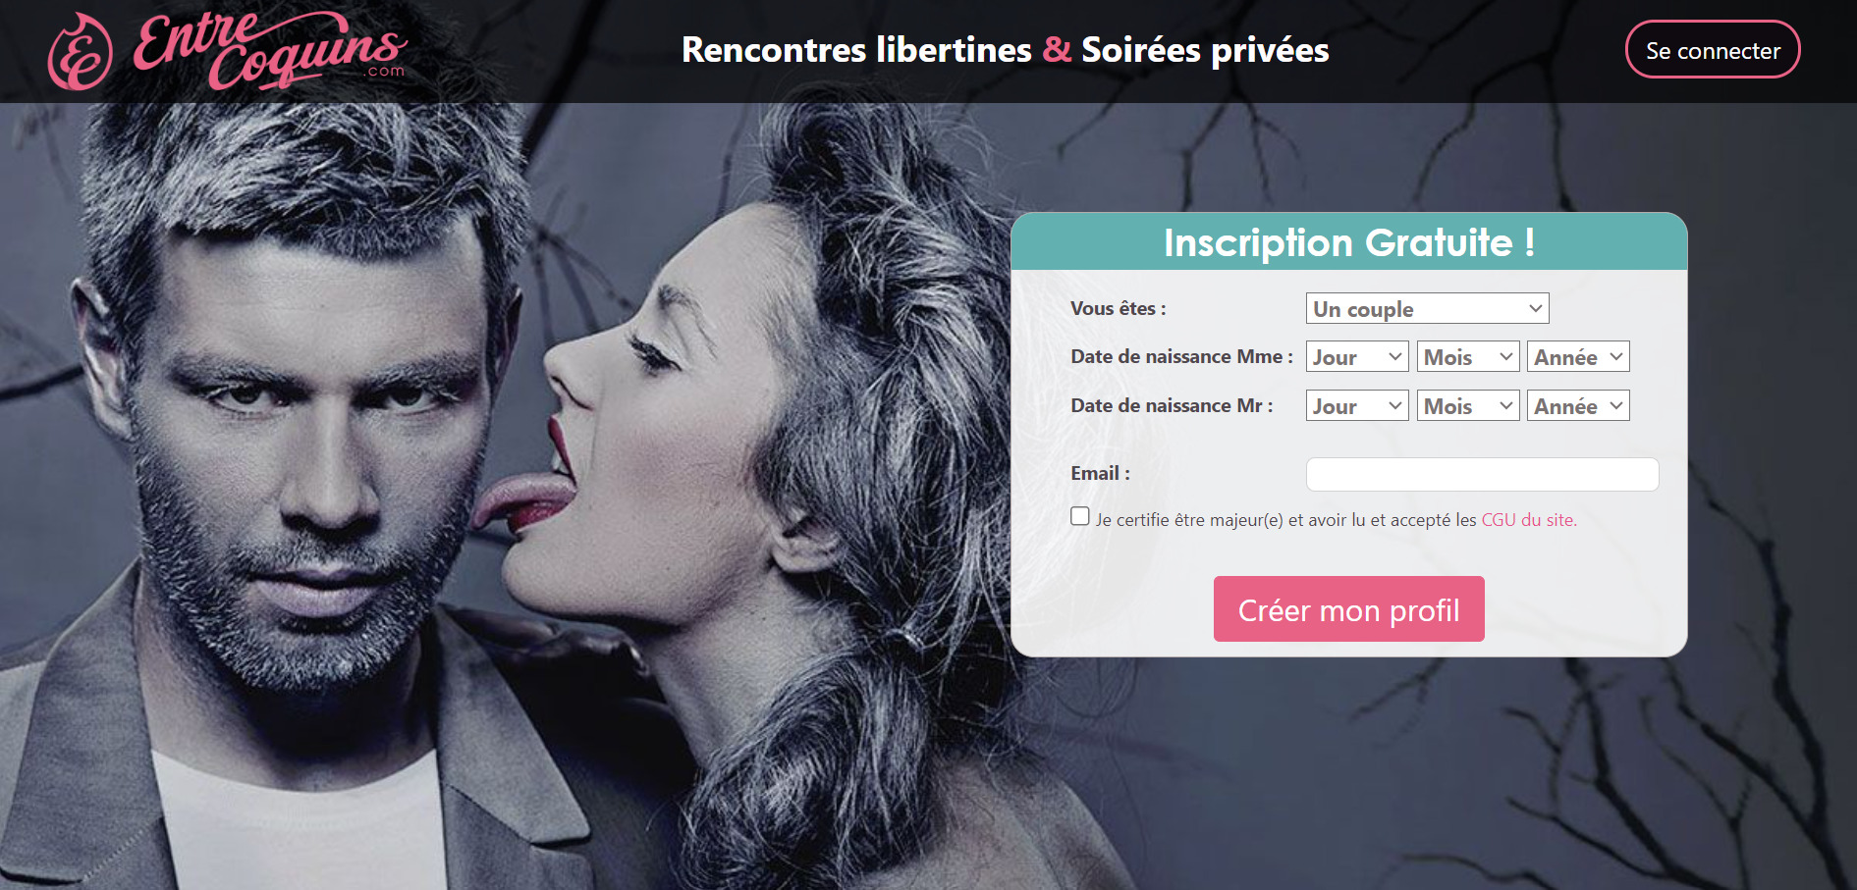
Task: Open the CGU du site link
Action: coord(1529,520)
